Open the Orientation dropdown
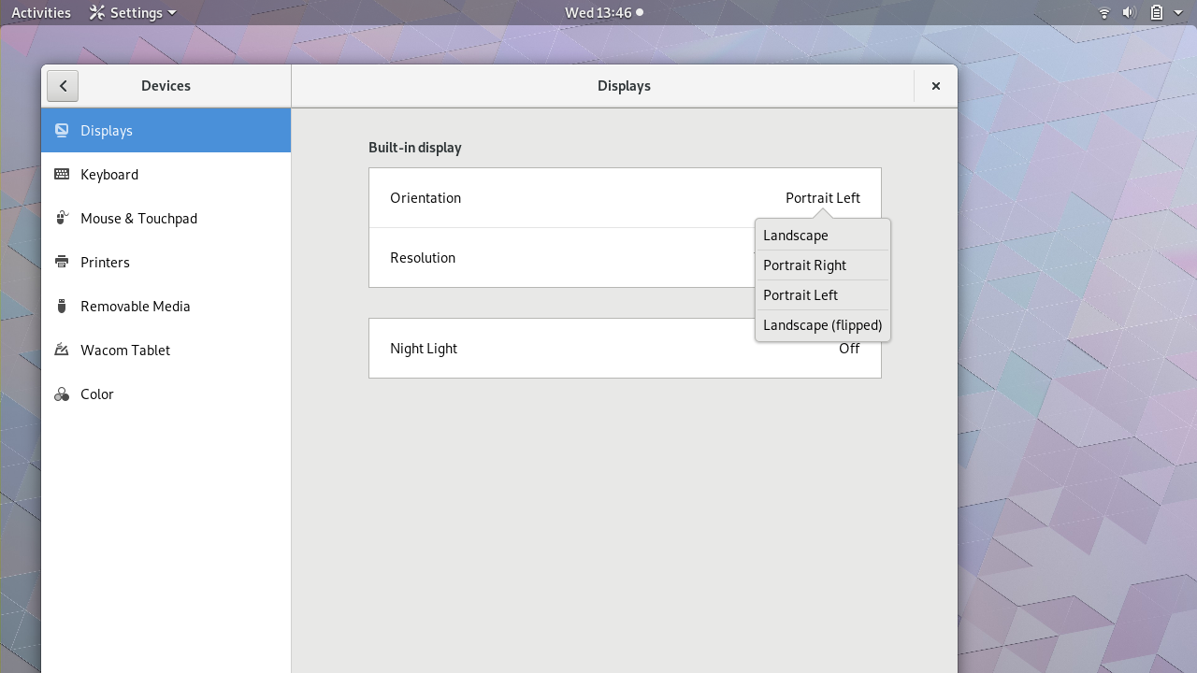 (822, 197)
